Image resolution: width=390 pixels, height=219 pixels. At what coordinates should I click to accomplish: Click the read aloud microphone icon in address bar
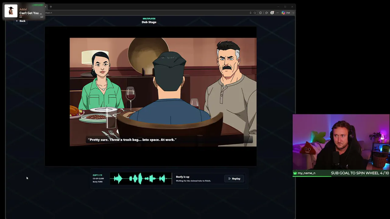(x=250, y=13)
